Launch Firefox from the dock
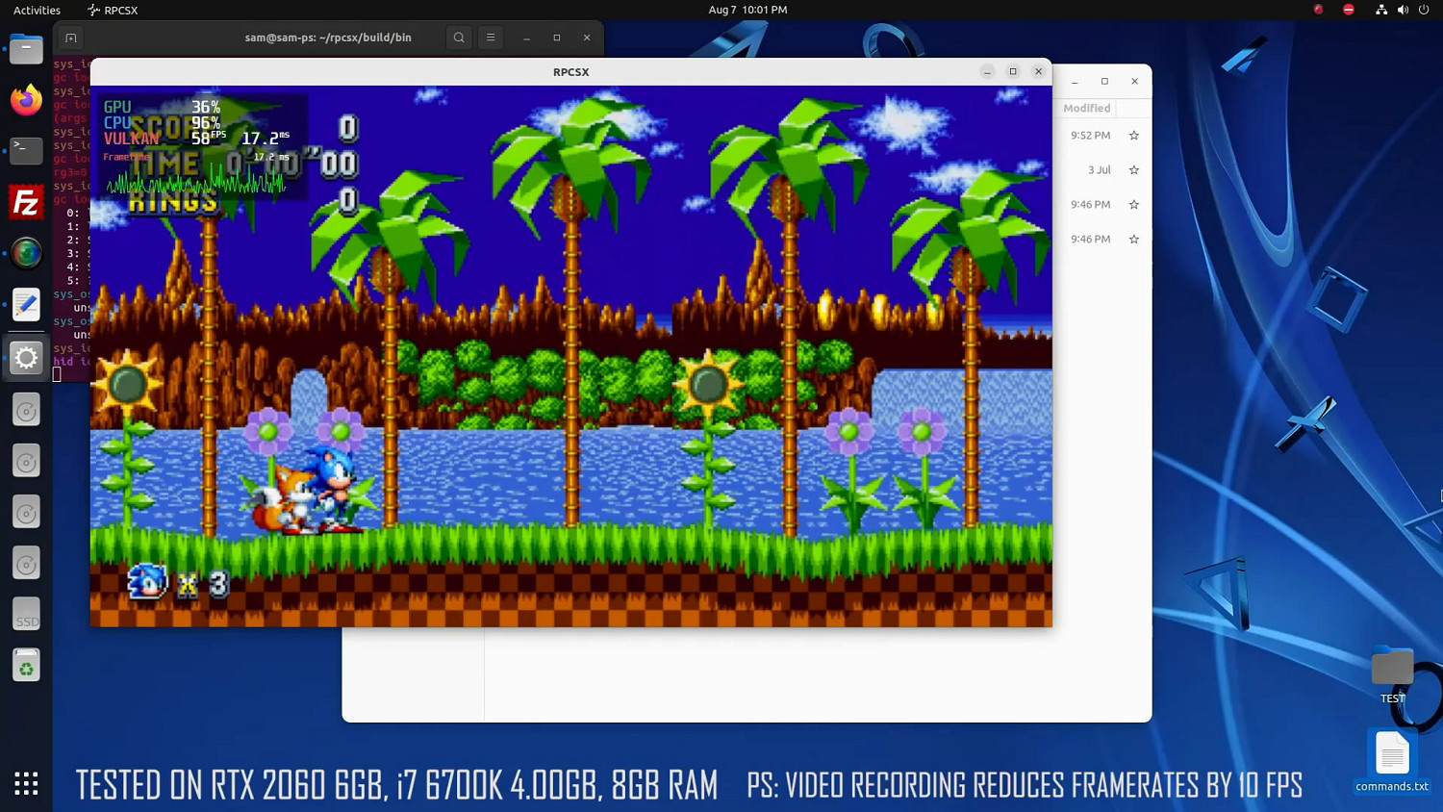The height and width of the screenshot is (812, 1443). coord(26,100)
